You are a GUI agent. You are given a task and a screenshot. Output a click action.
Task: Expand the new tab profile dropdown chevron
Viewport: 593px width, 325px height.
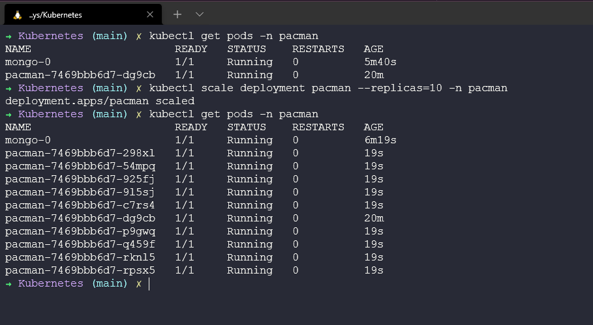(x=200, y=14)
